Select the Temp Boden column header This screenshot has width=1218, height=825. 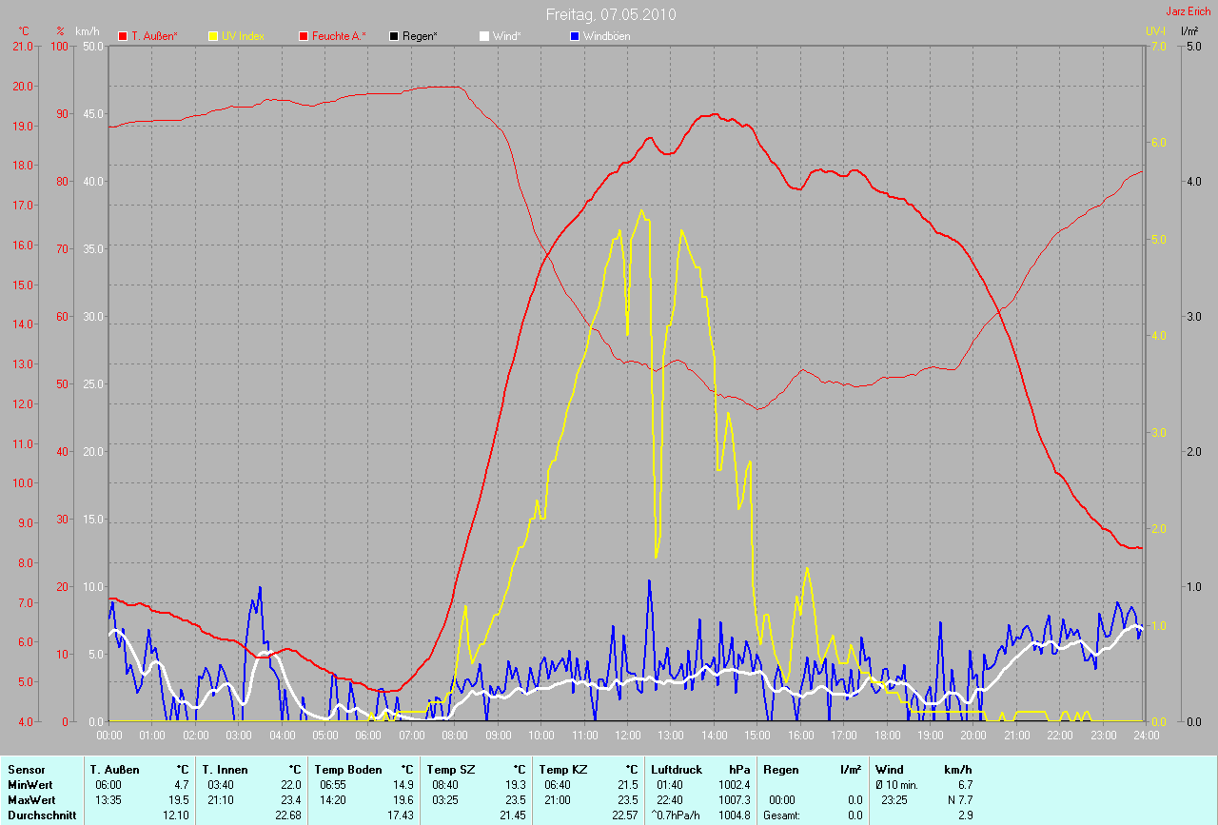tap(348, 769)
